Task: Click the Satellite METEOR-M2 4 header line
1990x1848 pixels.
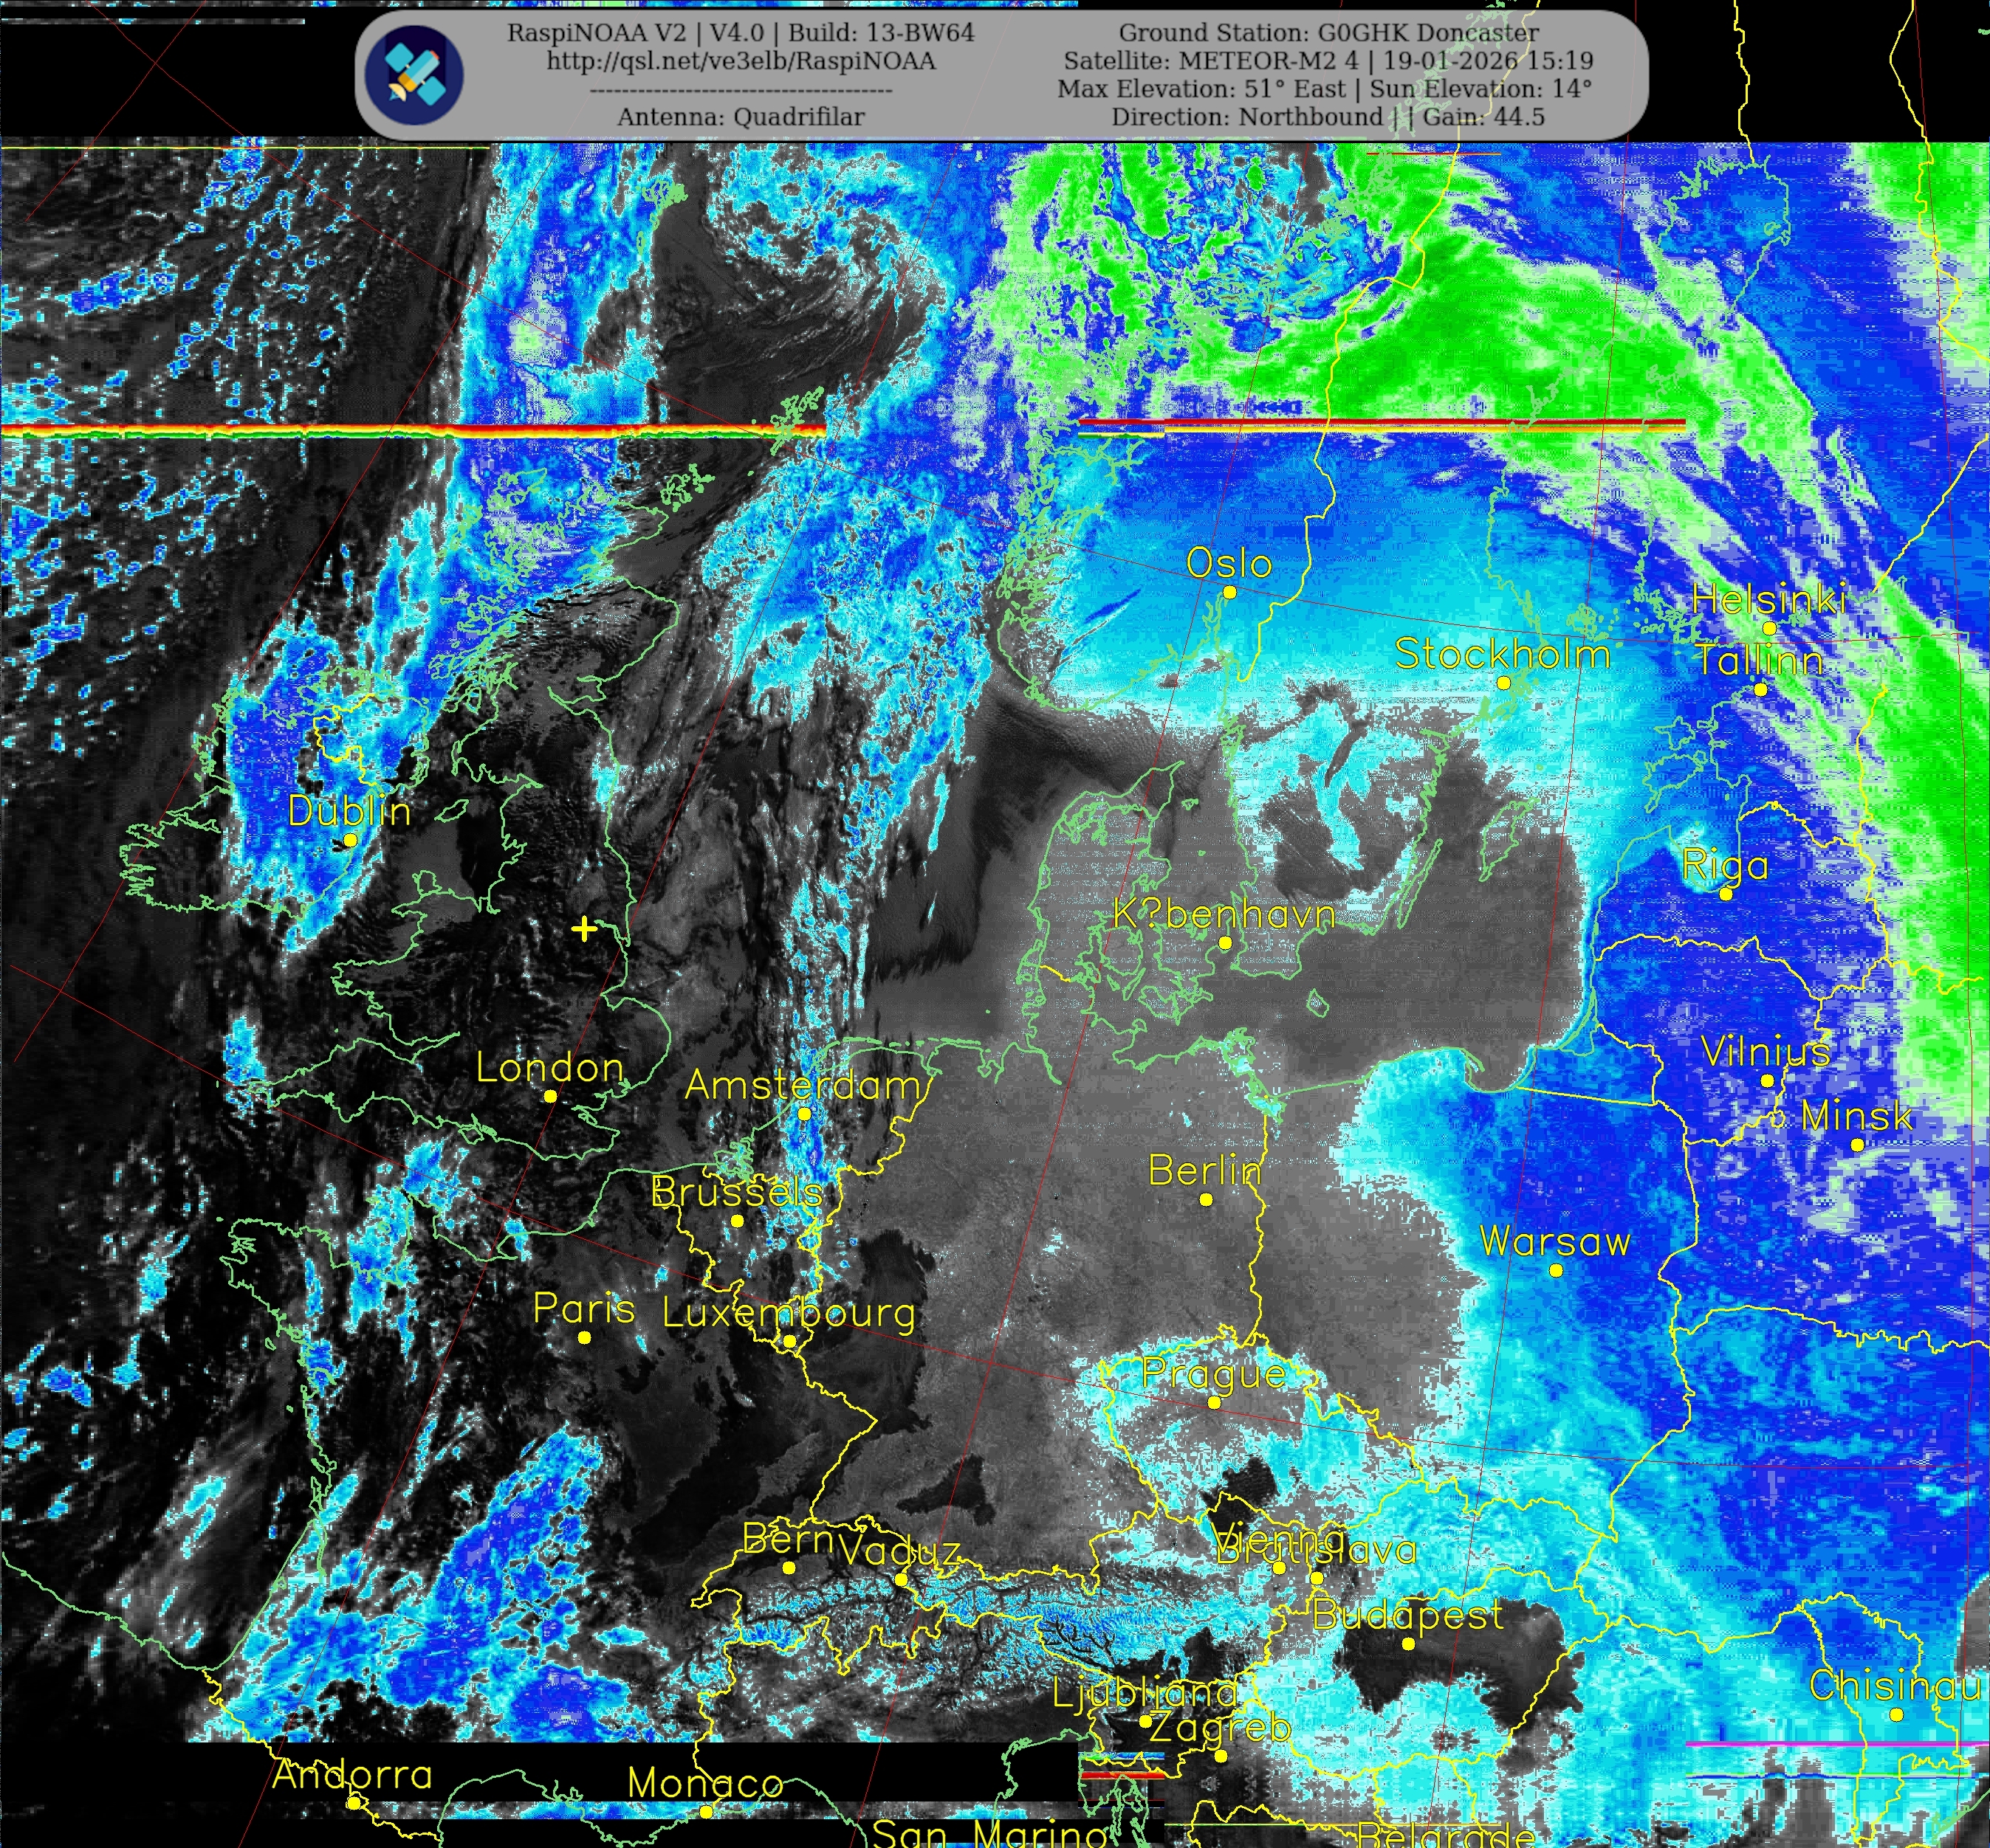Action: pos(1328,61)
